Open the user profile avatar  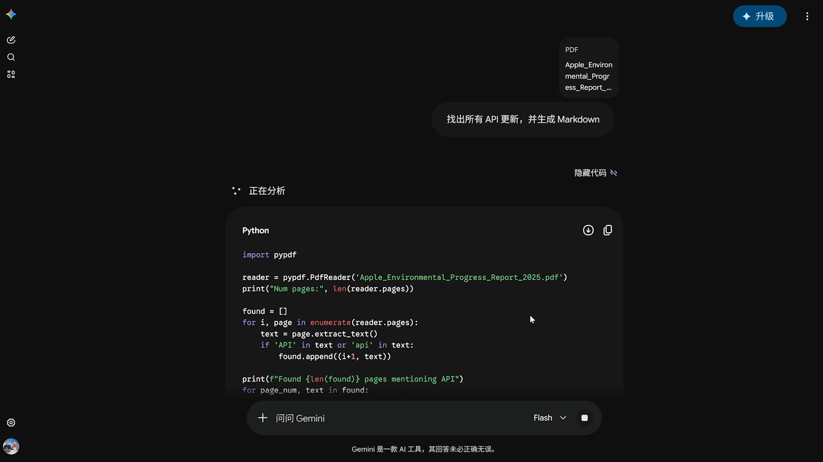[11, 446]
